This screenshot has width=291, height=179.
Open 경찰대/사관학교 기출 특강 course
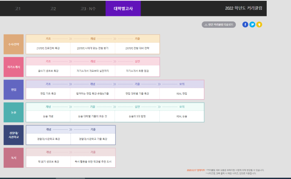[x=93, y=139]
